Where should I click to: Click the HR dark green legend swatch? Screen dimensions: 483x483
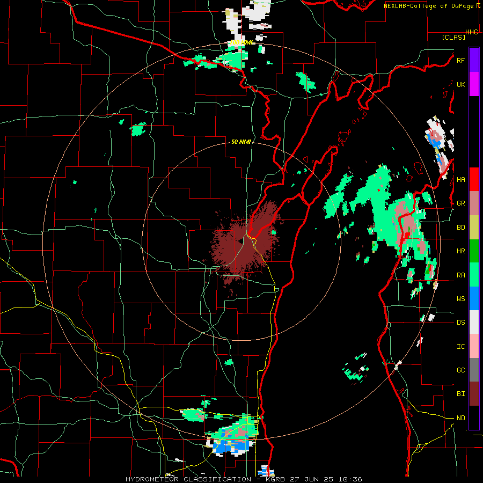point(474,251)
